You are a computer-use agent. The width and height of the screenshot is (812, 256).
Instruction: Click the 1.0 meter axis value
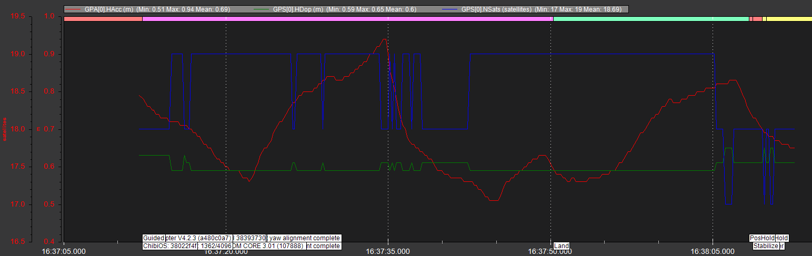49,16
